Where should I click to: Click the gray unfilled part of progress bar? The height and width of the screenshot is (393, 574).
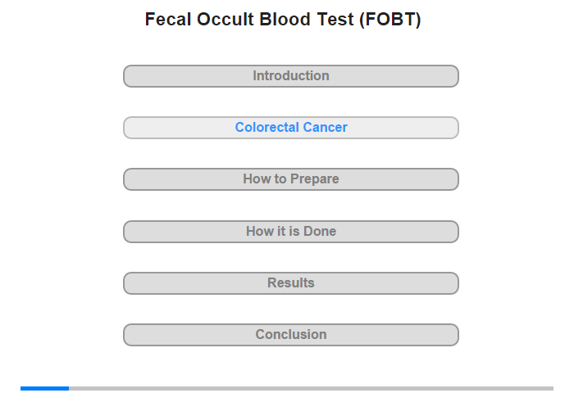coord(311,388)
